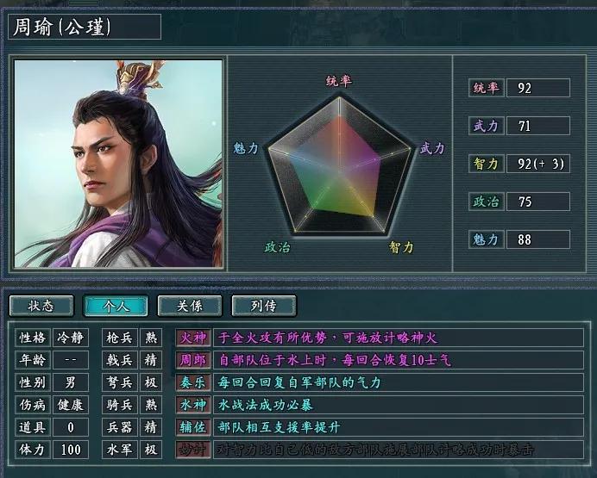The height and width of the screenshot is (478, 597).
Task: Click the 火神 skill label
Action: click(x=193, y=338)
